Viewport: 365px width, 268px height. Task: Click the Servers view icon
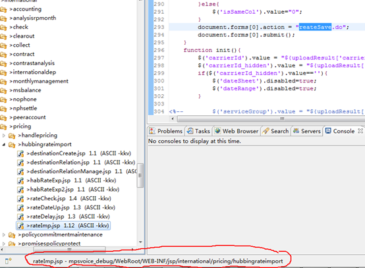point(296,131)
